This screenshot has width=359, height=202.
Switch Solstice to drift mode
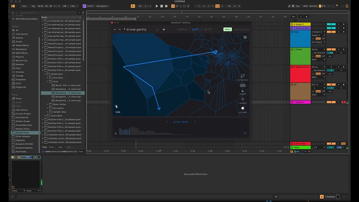(208, 29)
